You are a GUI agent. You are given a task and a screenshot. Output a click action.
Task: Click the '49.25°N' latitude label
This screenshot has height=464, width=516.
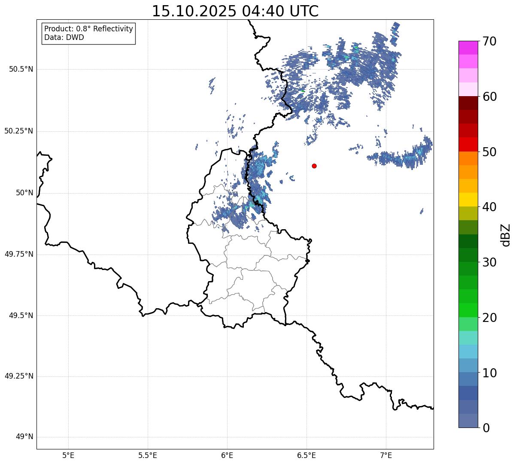click(x=18, y=376)
